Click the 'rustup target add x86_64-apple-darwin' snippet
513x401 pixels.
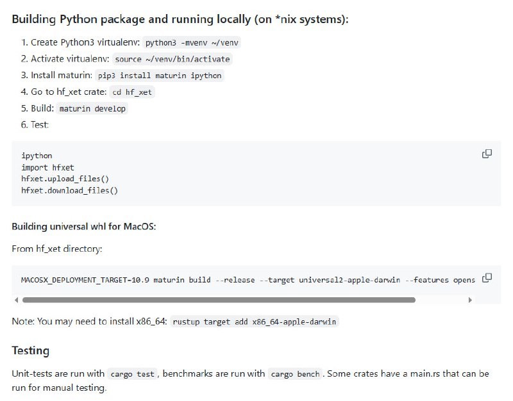(255, 322)
